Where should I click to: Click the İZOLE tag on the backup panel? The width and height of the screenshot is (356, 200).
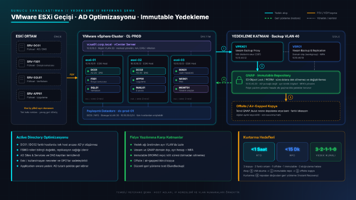click(336, 36)
